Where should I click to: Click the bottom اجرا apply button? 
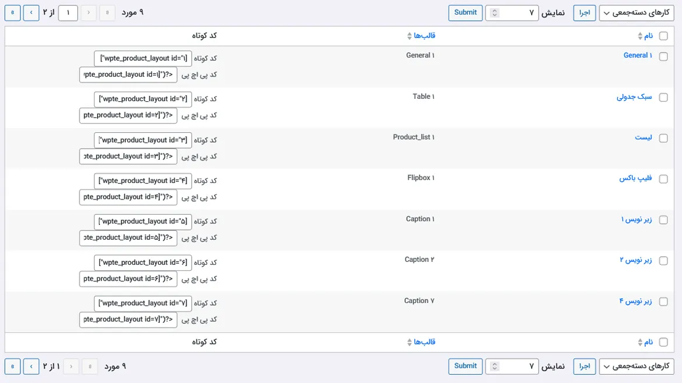pos(584,367)
